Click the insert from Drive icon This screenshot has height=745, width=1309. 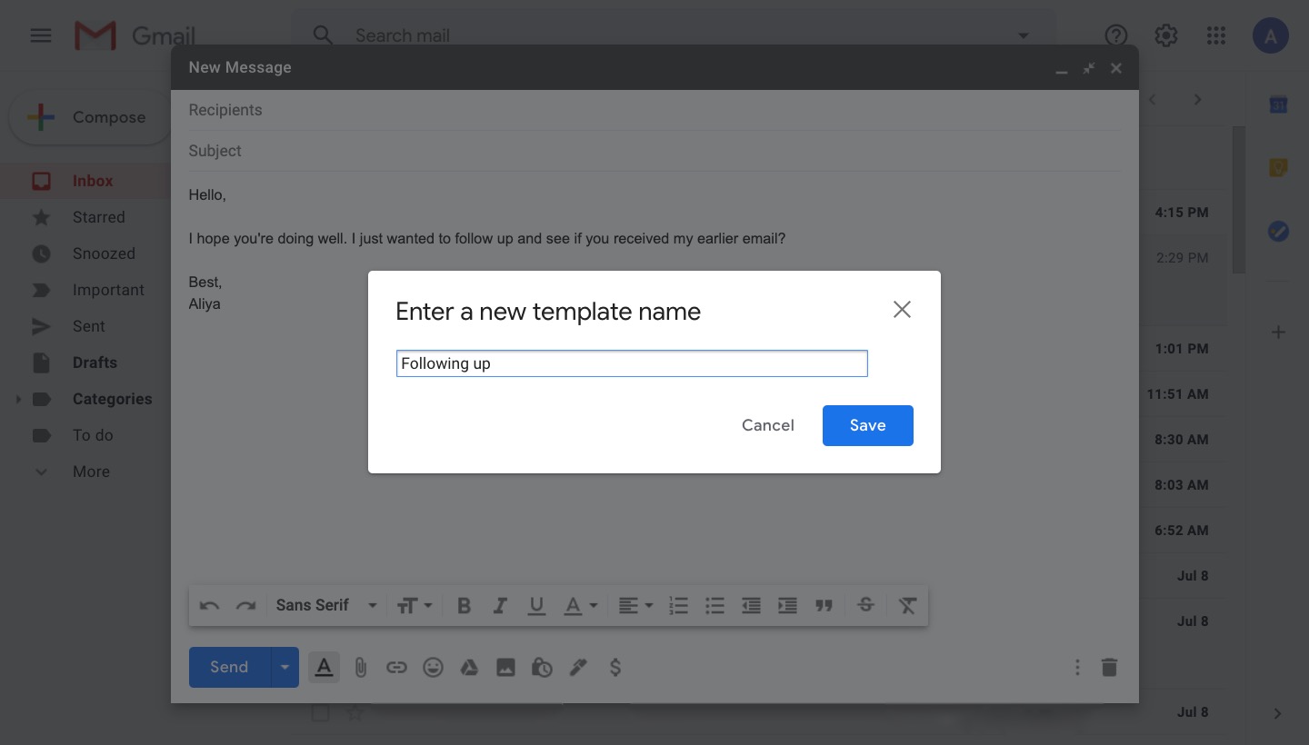469,668
